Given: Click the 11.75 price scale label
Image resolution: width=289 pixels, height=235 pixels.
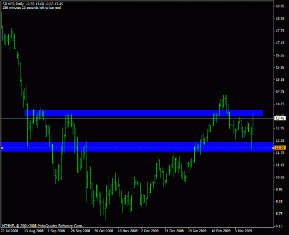Looking at the screenshot, I should (280, 153).
